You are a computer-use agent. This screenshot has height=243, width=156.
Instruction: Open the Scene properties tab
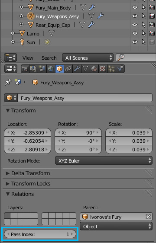point(42,69)
